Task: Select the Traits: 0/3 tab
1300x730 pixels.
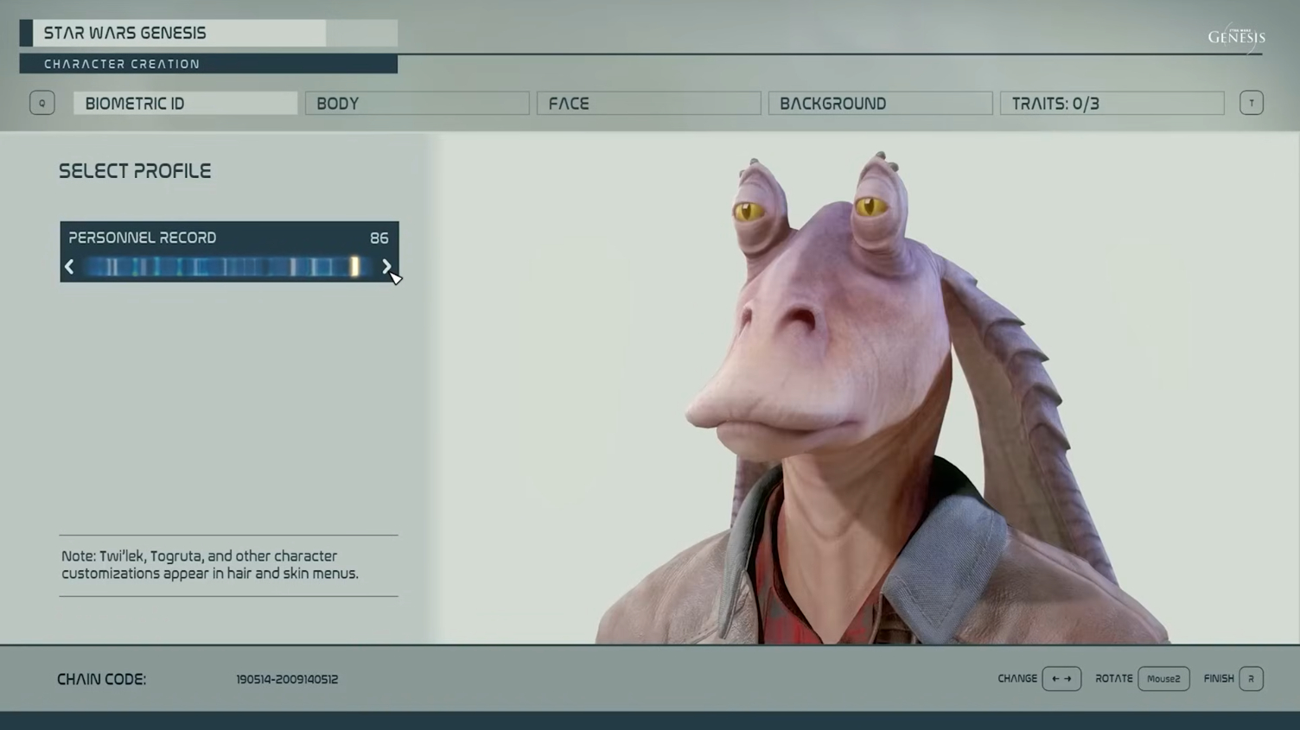Action: 1112,104
